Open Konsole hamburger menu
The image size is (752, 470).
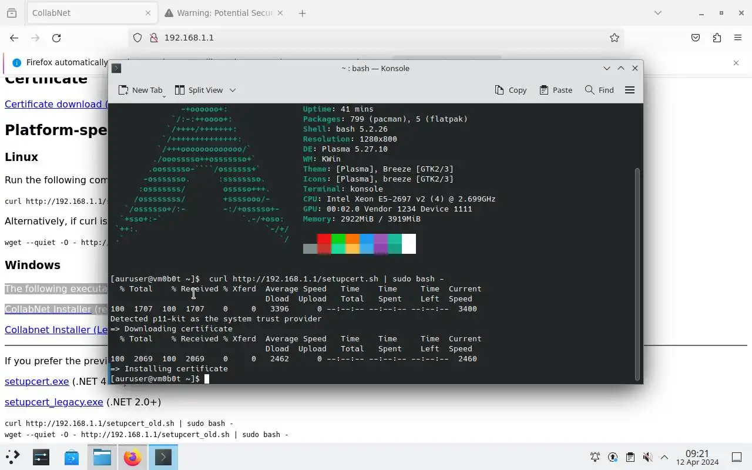(x=630, y=90)
